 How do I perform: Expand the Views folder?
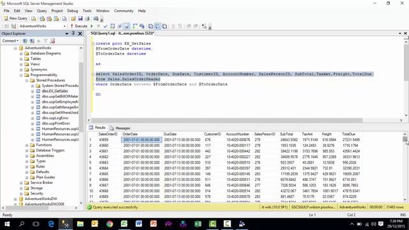coord(21,64)
